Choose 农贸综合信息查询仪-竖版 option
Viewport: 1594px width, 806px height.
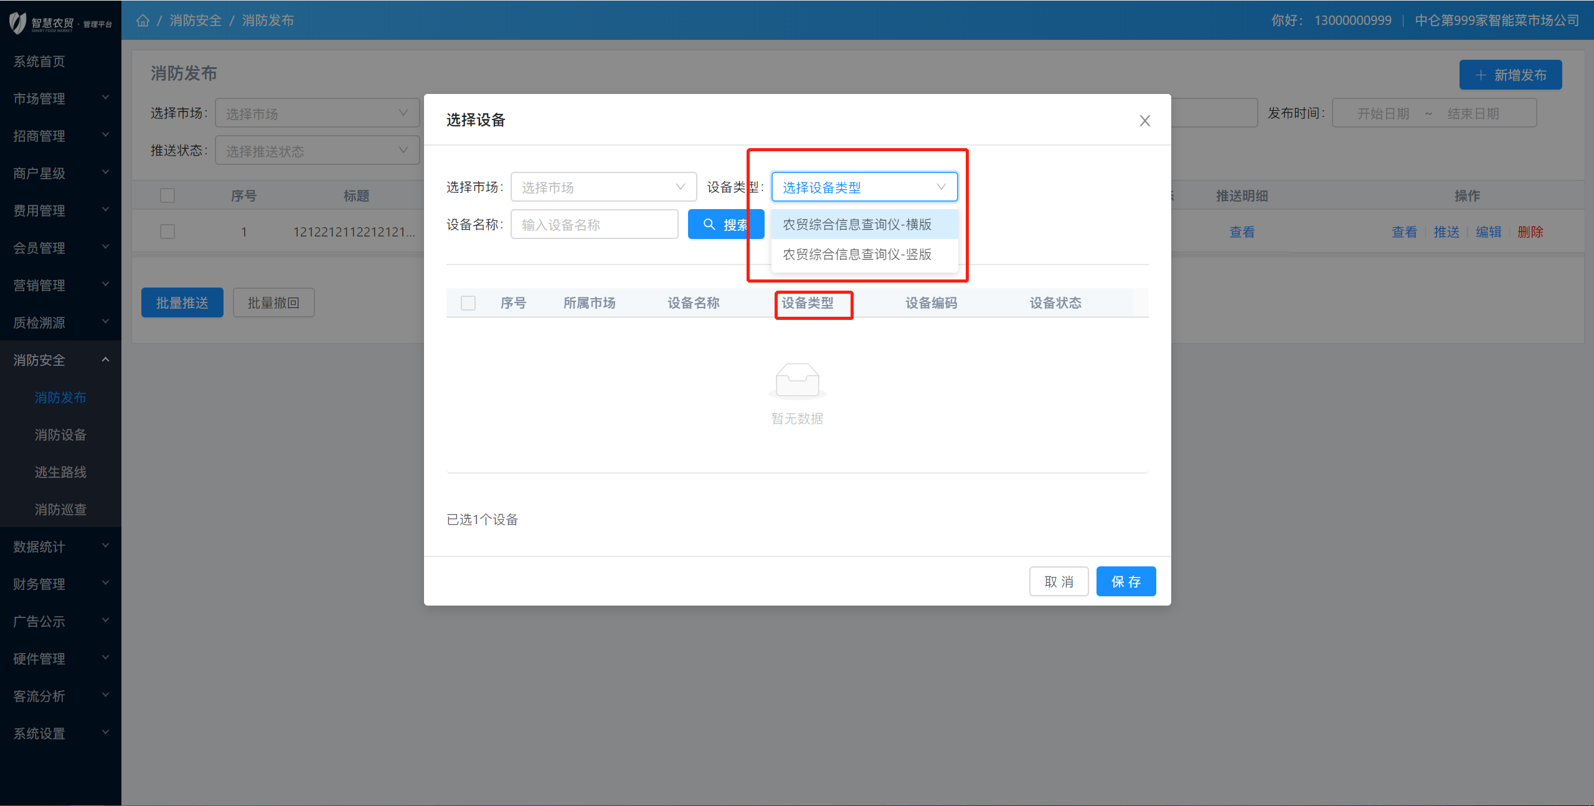point(857,255)
